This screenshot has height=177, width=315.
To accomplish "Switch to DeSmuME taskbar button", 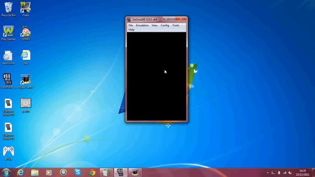I will tap(121, 173).
